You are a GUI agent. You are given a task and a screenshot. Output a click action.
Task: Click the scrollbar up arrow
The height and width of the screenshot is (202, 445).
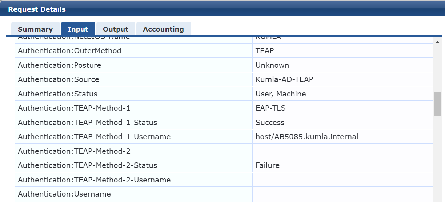437,42
